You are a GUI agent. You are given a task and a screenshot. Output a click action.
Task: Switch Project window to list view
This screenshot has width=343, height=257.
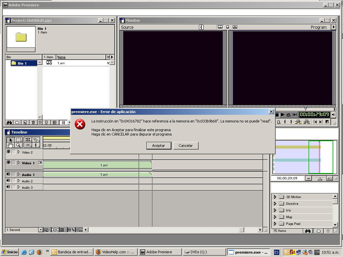[x=63, y=122]
